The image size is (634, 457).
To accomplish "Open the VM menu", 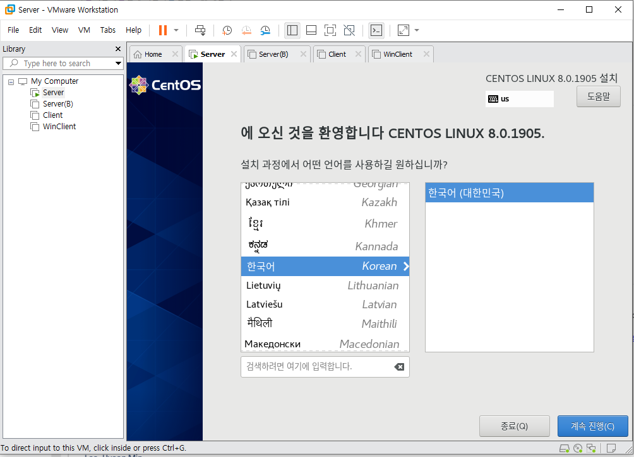I will coord(84,30).
